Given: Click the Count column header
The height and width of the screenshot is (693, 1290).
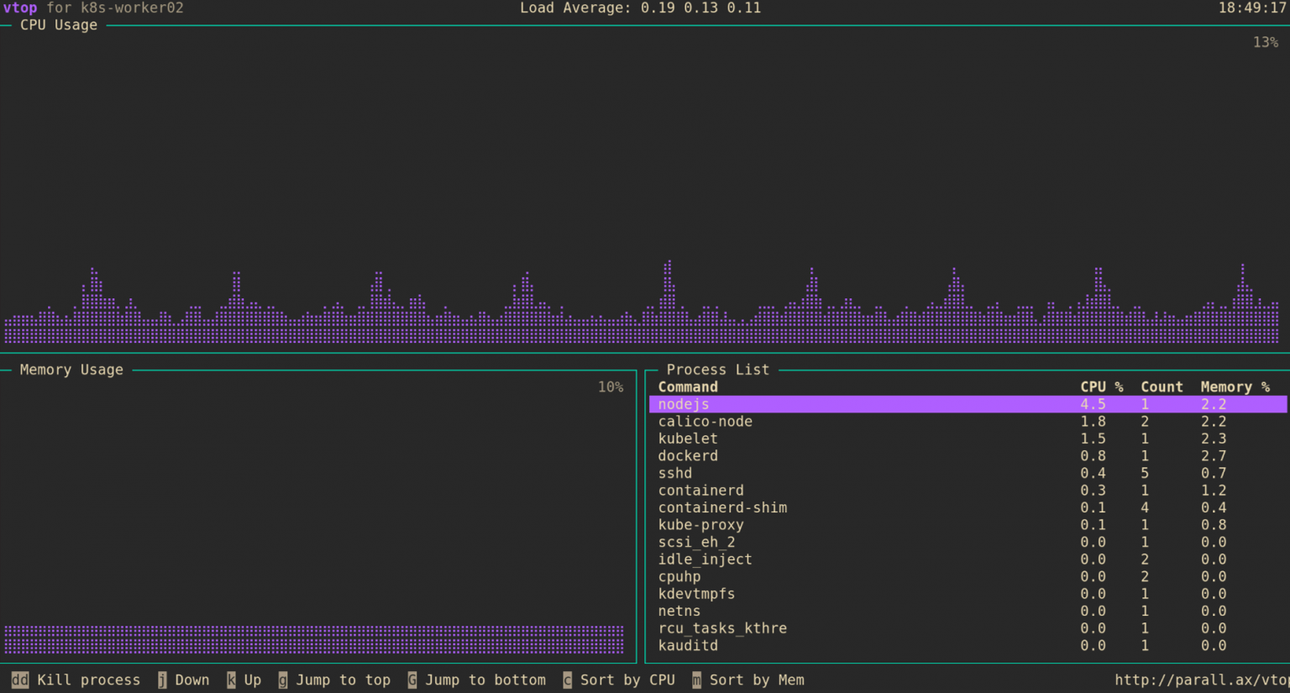Looking at the screenshot, I should click(x=1162, y=386).
